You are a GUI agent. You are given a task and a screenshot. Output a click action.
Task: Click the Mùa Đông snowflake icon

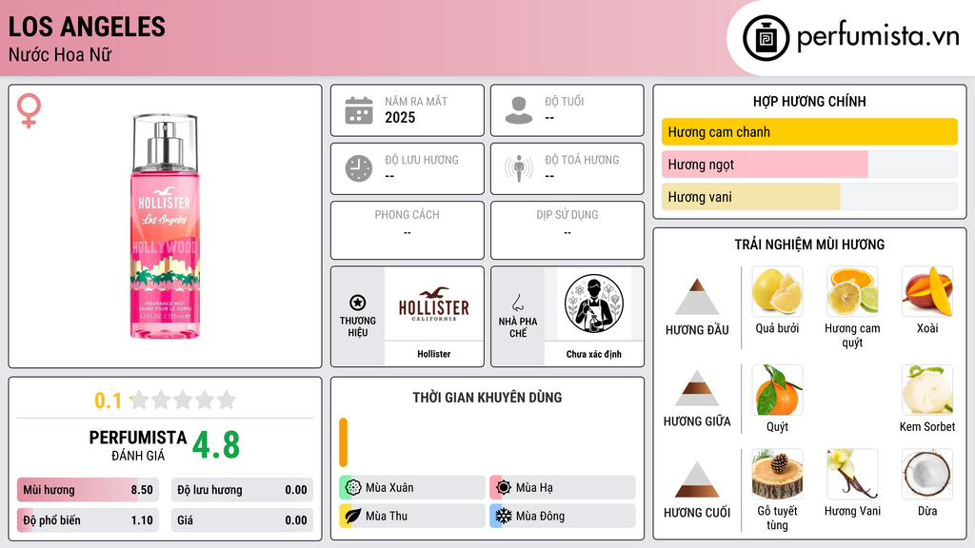[504, 516]
